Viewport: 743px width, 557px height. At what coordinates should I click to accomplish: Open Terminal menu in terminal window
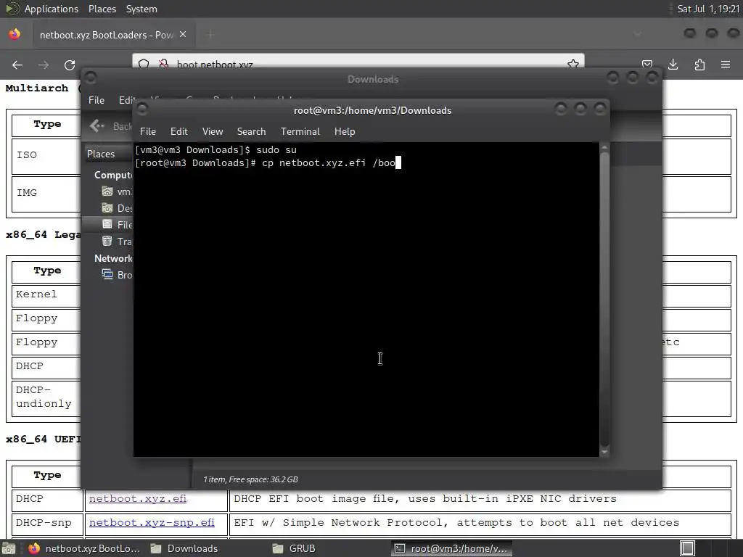coord(300,132)
